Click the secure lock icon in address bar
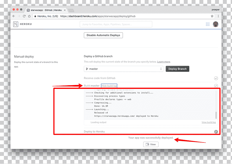The height and width of the screenshot is (164, 232). tap(35, 16)
